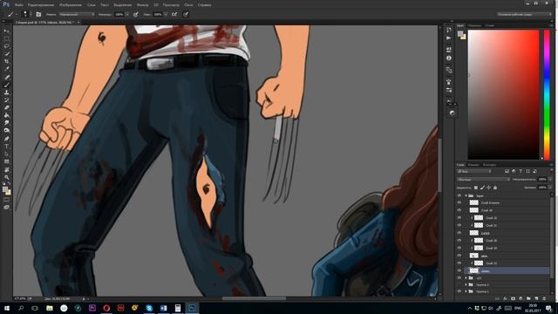Switch to the Образцы tab

pos(474,25)
